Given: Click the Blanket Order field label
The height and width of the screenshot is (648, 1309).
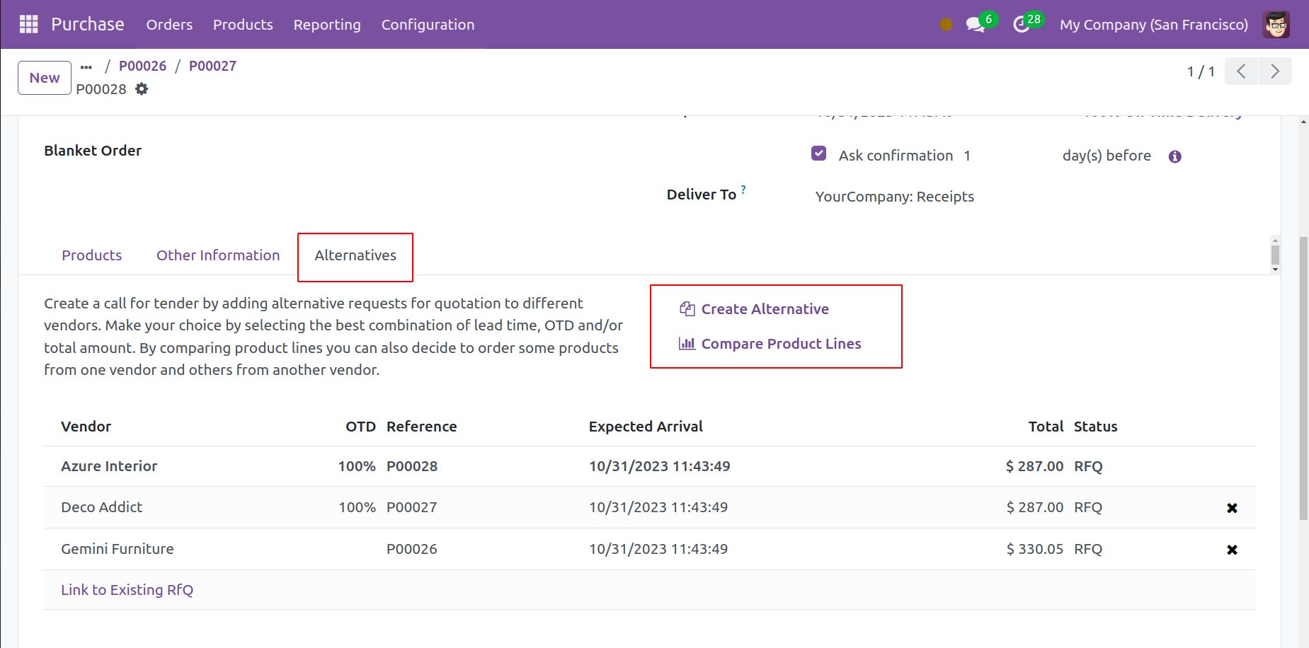Looking at the screenshot, I should tap(93, 151).
